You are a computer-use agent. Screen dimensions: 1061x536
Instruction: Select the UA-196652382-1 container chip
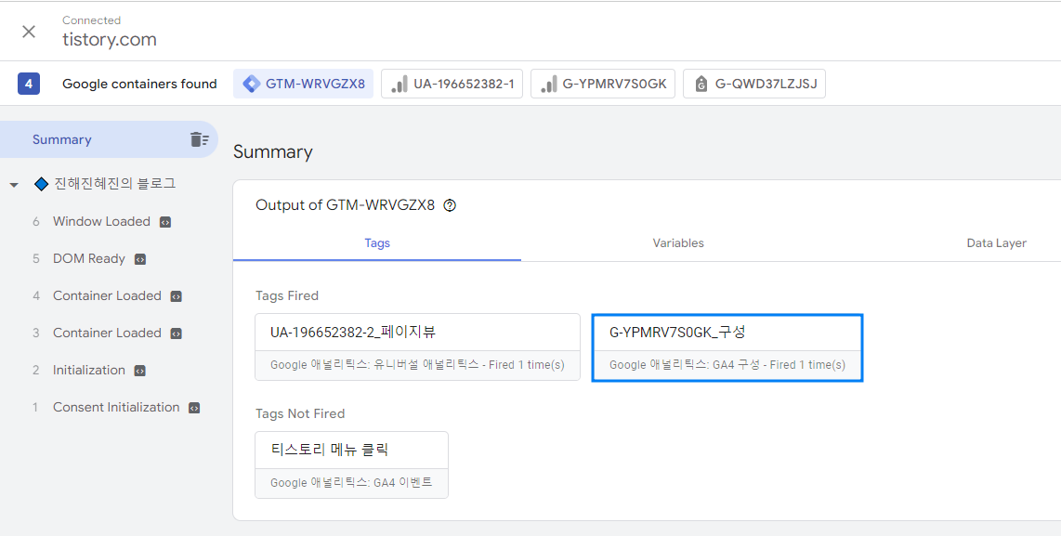(x=452, y=84)
